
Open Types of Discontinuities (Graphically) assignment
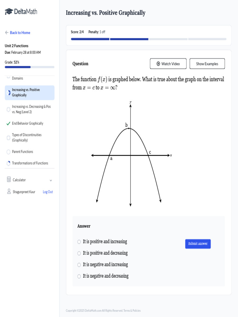(x=27, y=137)
